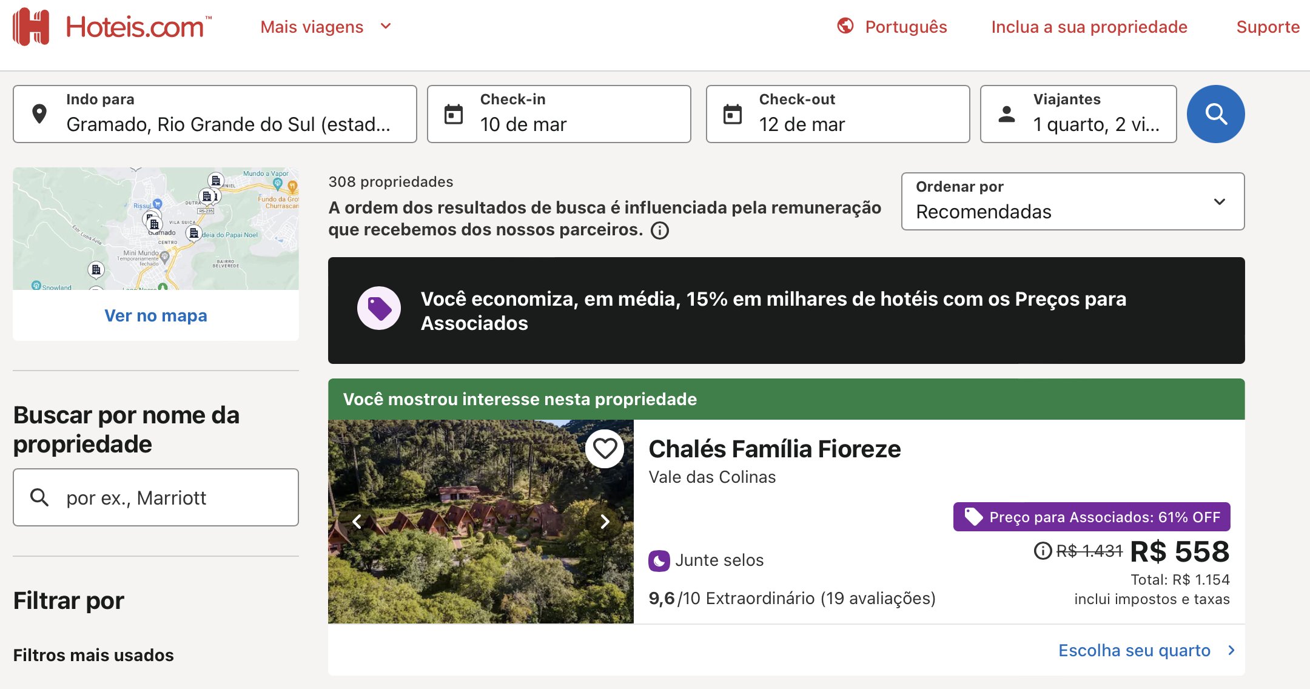Click the destination pin icon

click(x=39, y=114)
